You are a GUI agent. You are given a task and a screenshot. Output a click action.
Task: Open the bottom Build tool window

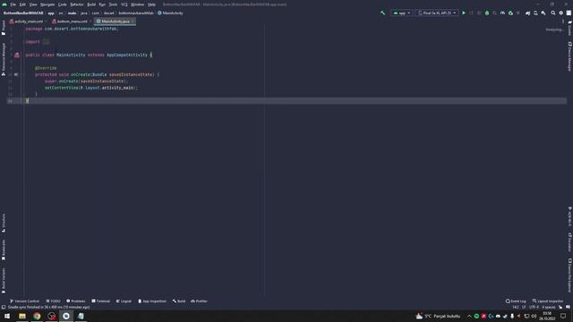pos(179,301)
